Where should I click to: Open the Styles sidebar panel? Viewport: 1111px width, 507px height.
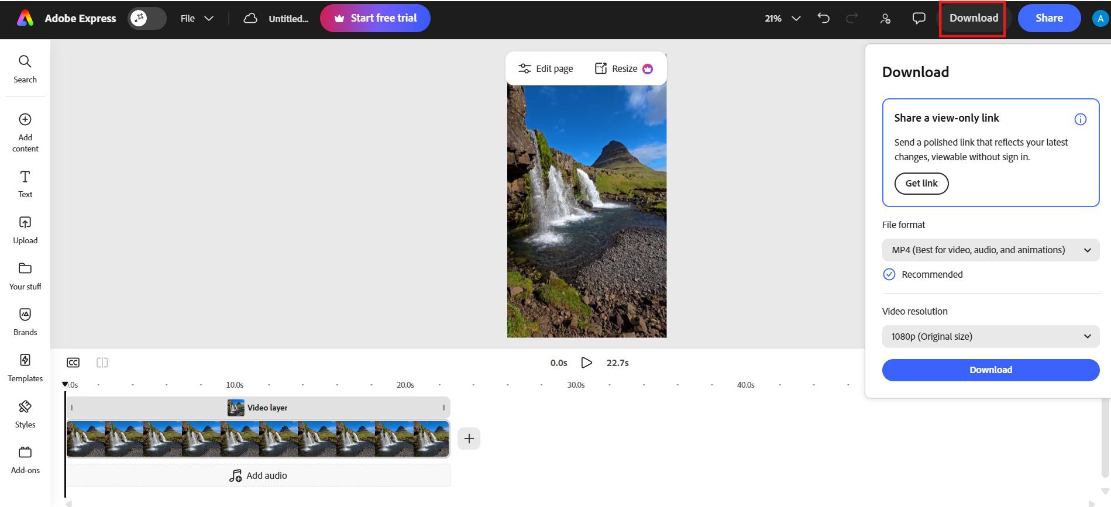click(x=25, y=415)
